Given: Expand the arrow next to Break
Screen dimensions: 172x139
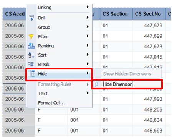Looking at the screenshot, I should tap(88, 64).
